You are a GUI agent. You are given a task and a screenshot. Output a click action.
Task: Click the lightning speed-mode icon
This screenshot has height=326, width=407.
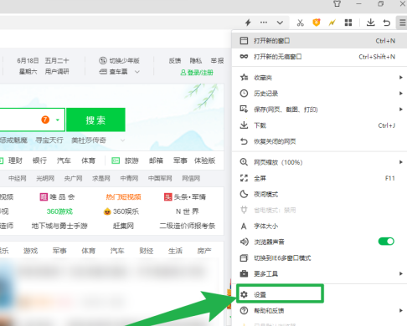point(248,23)
